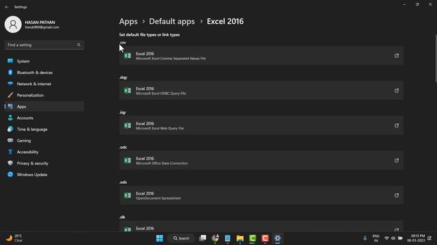Change default for OpenDocument Spreadsheet
This screenshot has height=245, width=437.
tap(261, 195)
